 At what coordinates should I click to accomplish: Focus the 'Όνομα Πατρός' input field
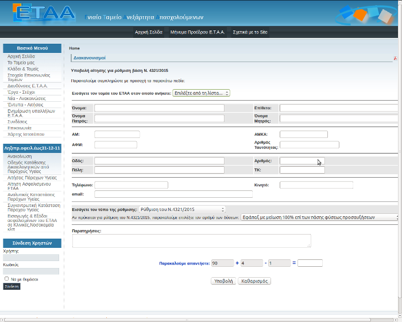[x=159, y=118]
